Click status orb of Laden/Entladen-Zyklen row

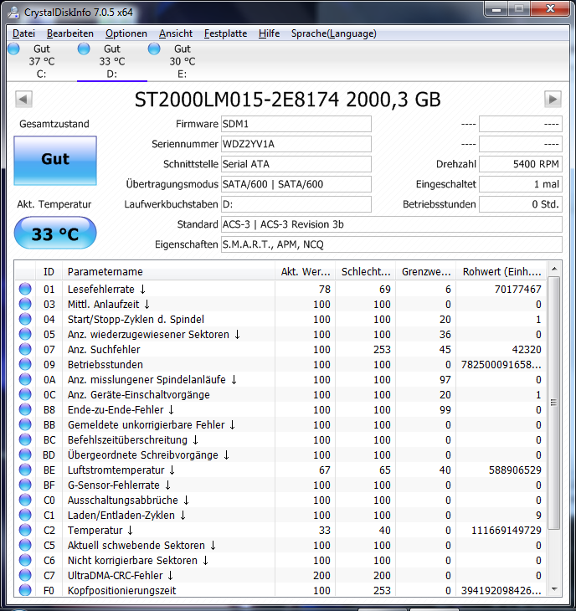tap(25, 515)
